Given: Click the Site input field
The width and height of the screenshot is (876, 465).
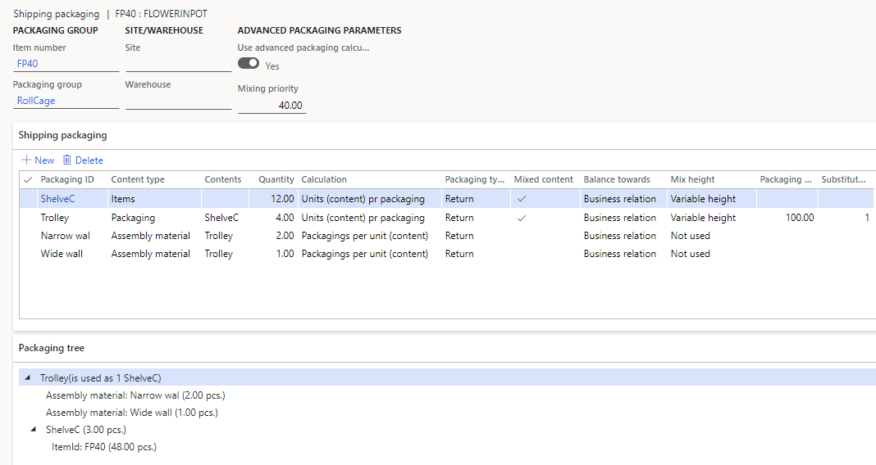Looking at the screenshot, I should (178, 64).
